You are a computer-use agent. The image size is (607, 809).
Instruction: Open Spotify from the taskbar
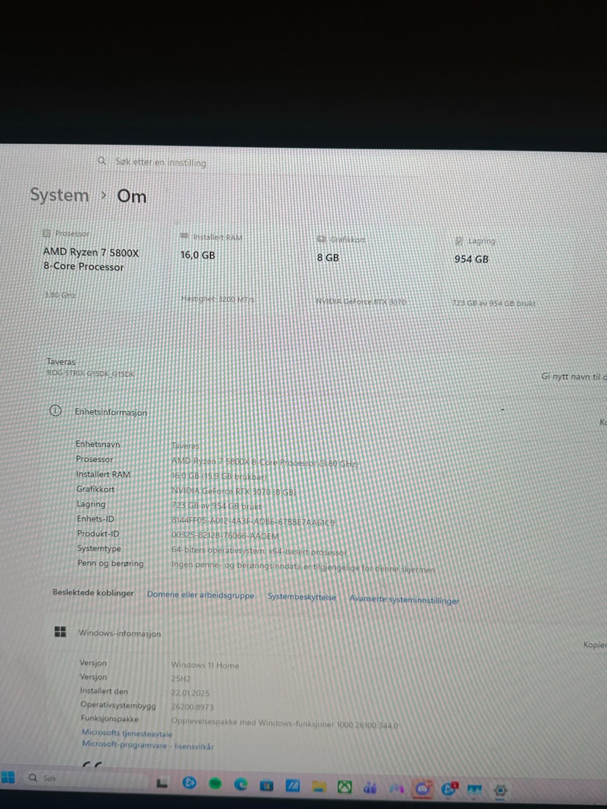215,784
